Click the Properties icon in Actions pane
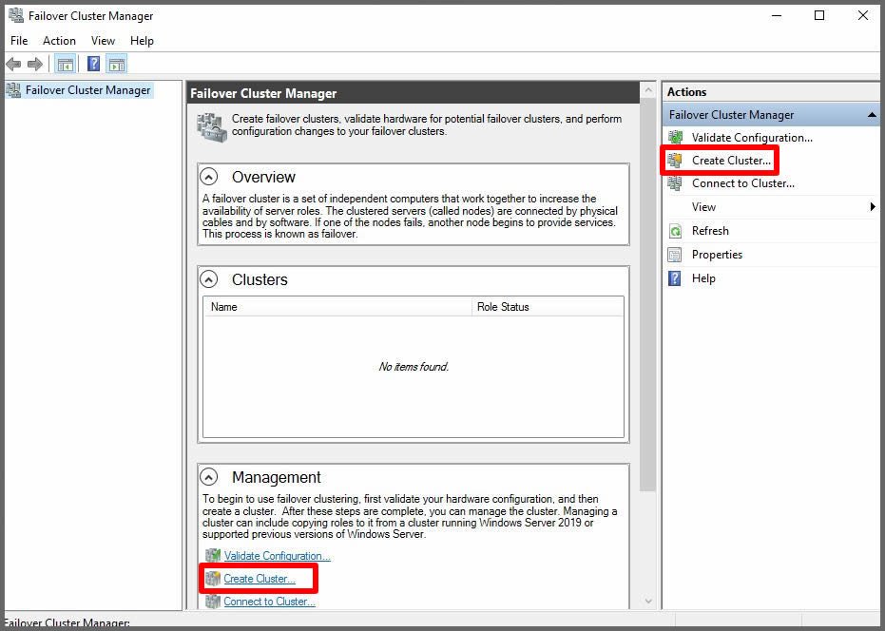This screenshot has height=631, width=885. (x=675, y=255)
